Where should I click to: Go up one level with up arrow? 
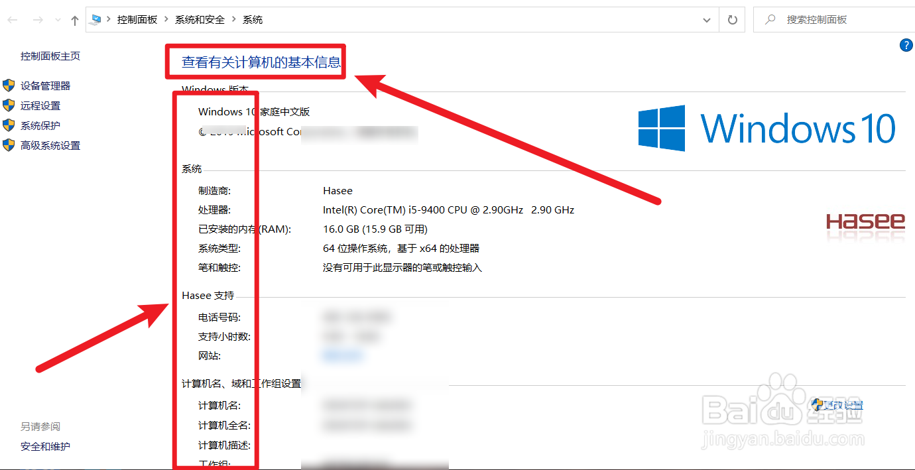pos(74,21)
